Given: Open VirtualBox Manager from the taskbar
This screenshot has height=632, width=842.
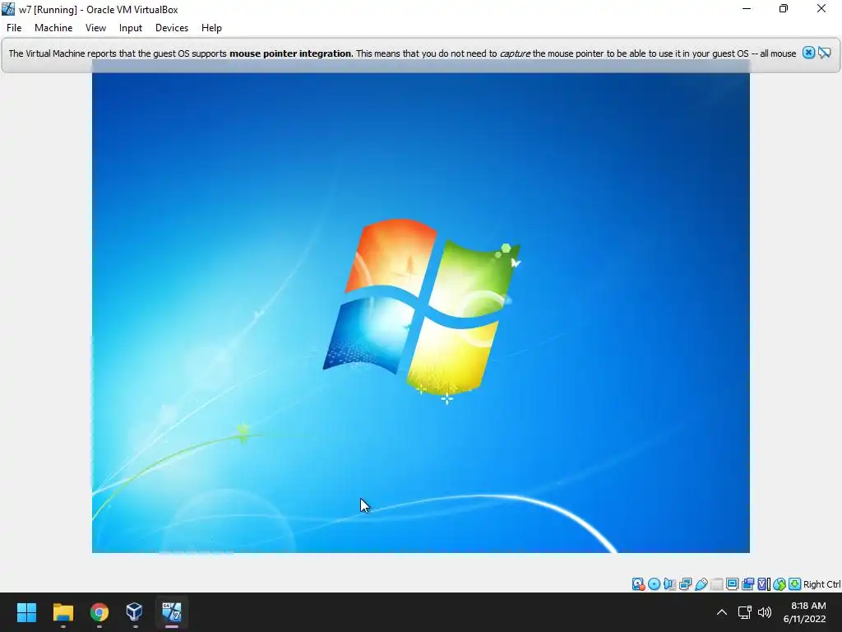Looking at the screenshot, I should (134, 612).
